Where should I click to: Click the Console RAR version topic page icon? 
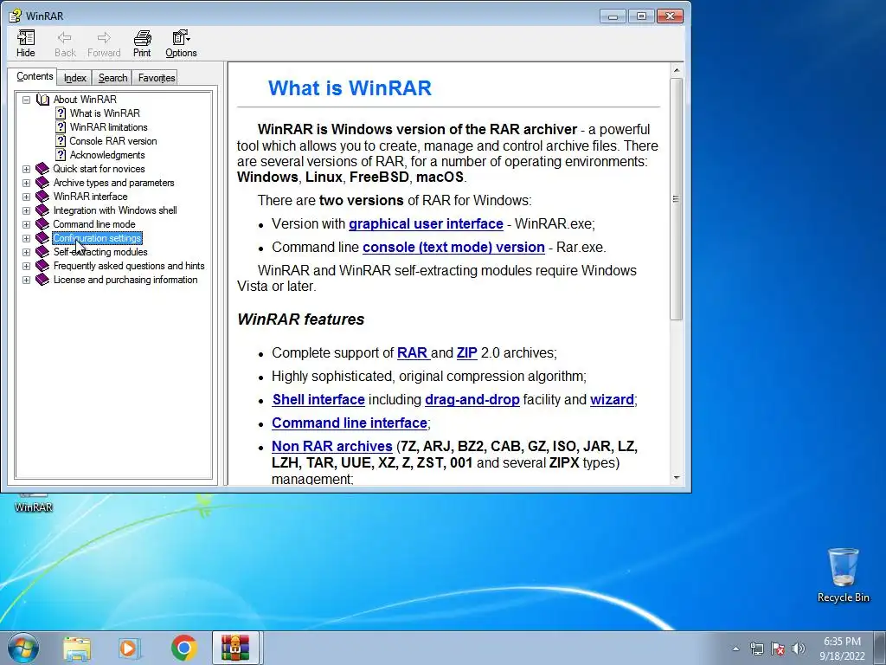point(61,141)
